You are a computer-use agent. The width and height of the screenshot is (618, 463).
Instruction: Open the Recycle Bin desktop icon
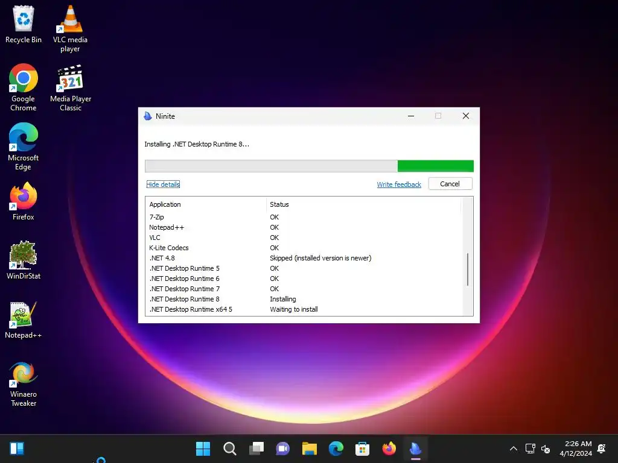click(24, 24)
